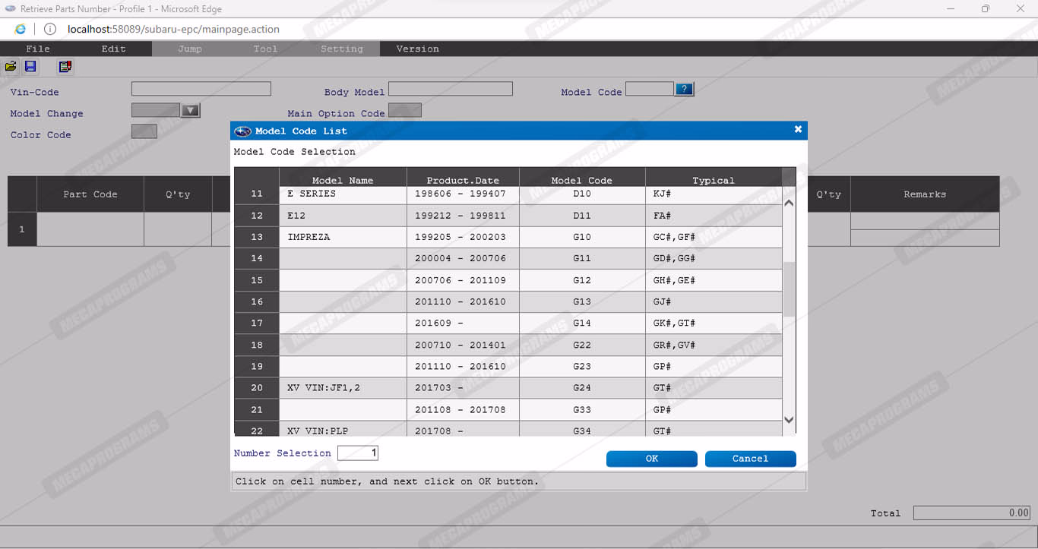Click the 'E SERIES' model name cell
The height and width of the screenshot is (549, 1038).
343,194
